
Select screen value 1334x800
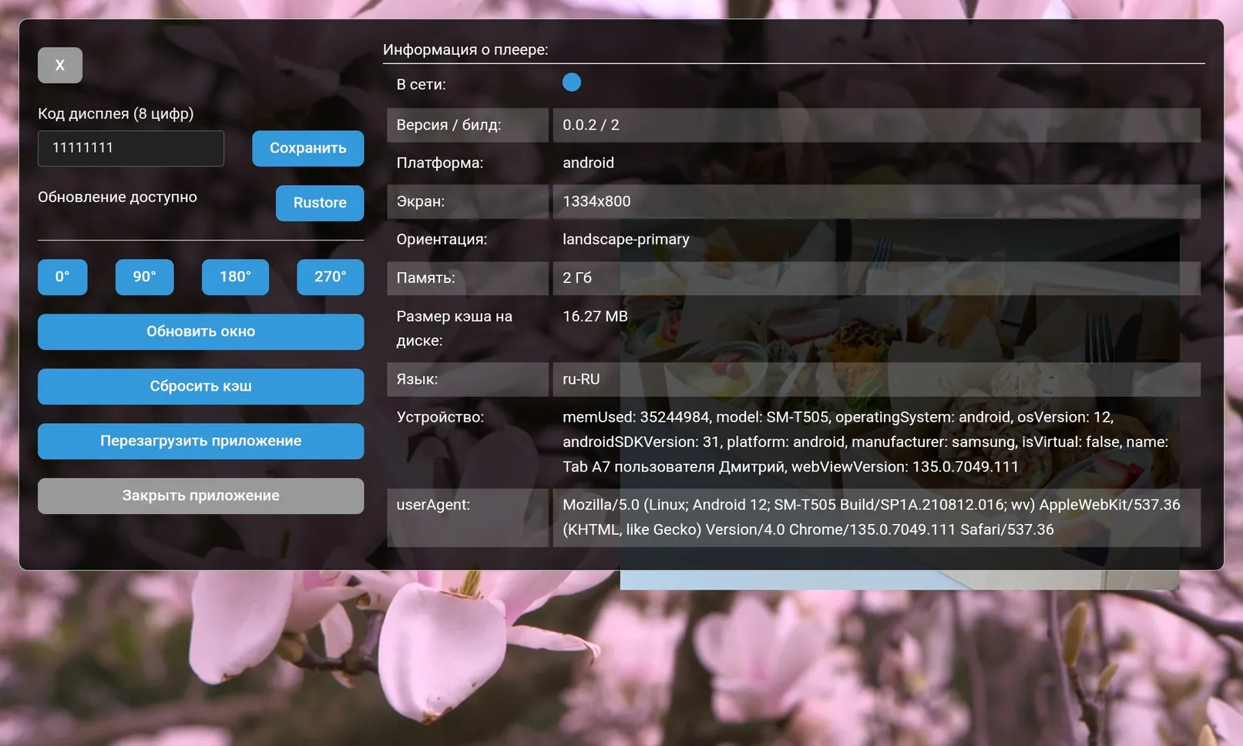[x=596, y=201]
